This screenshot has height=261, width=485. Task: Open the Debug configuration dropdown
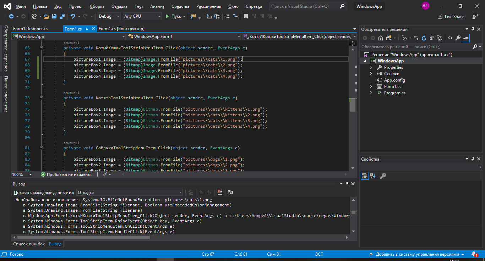109,16
